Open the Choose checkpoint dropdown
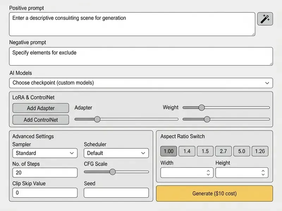The height and width of the screenshot is (211, 282). coord(141,83)
